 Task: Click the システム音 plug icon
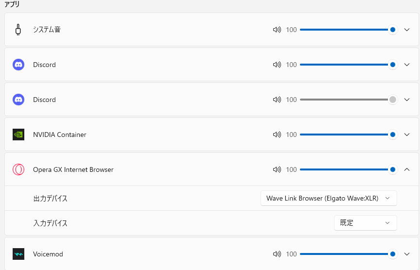tap(18, 30)
